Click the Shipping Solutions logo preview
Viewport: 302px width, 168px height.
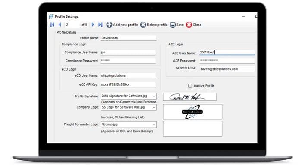[192, 112]
